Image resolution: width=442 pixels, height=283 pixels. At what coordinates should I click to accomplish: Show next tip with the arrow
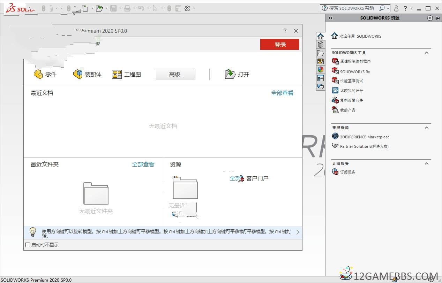click(298, 232)
